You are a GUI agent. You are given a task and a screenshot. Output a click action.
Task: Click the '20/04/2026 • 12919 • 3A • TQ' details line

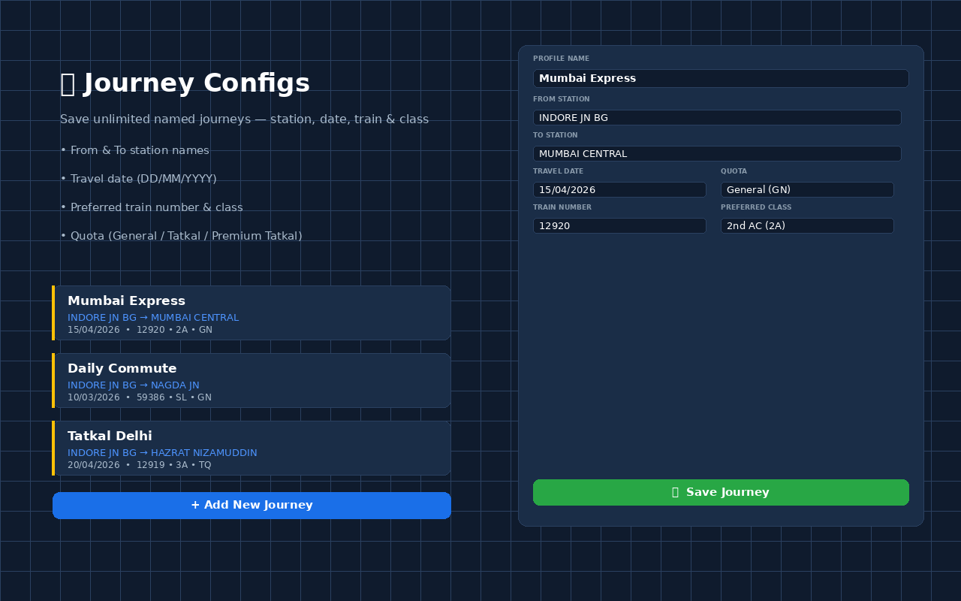140,465
